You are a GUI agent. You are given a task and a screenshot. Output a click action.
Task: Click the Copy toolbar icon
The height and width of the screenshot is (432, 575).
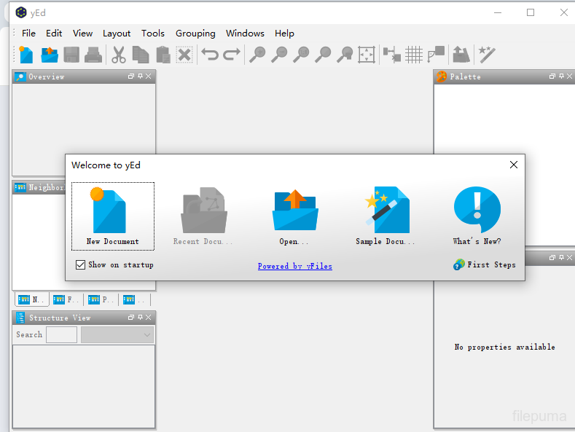(x=141, y=55)
